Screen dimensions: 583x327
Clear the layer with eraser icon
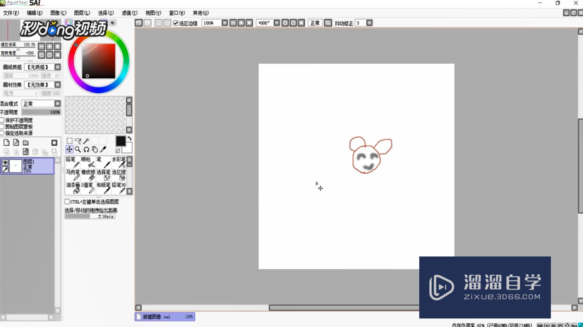click(26, 151)
